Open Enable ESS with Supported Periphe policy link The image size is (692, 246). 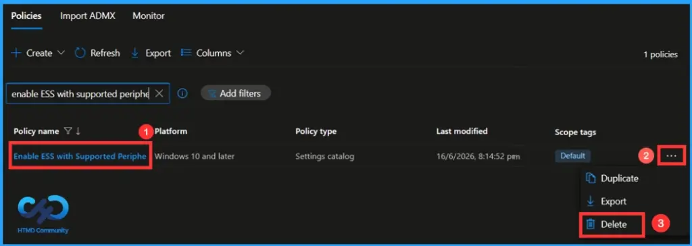click(80, 156)
